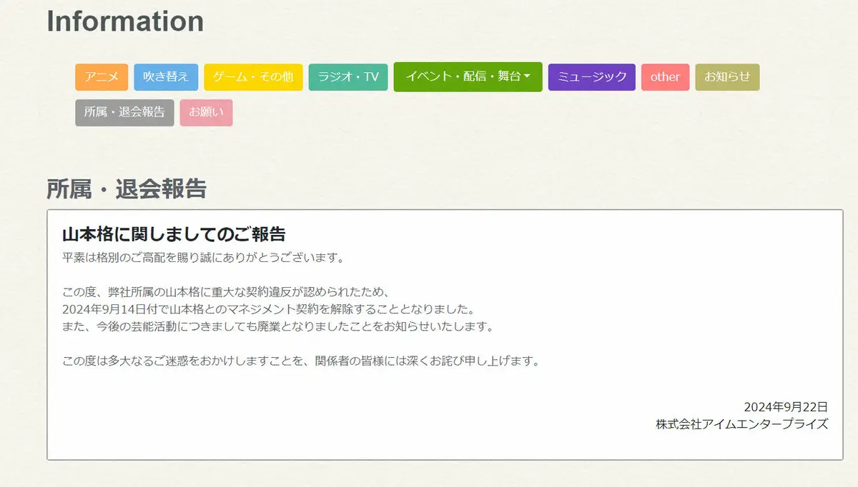
Task: Select the アニメ category filter
Action: pyautogui.click(x=103, y=76)
